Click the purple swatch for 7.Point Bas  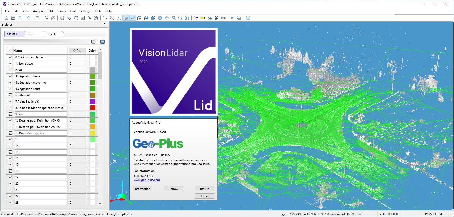tap(93, 102)
